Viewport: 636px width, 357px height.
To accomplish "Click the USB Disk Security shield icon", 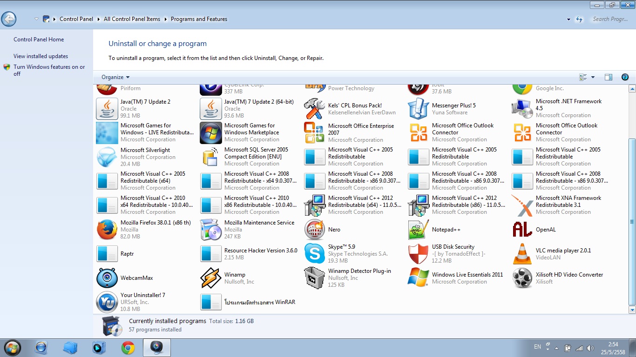I will pos(419,254).
